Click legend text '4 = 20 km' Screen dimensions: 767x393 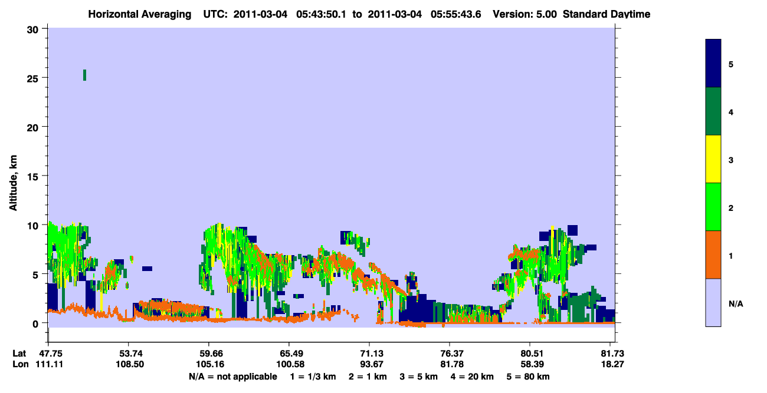tap(473, 377)
